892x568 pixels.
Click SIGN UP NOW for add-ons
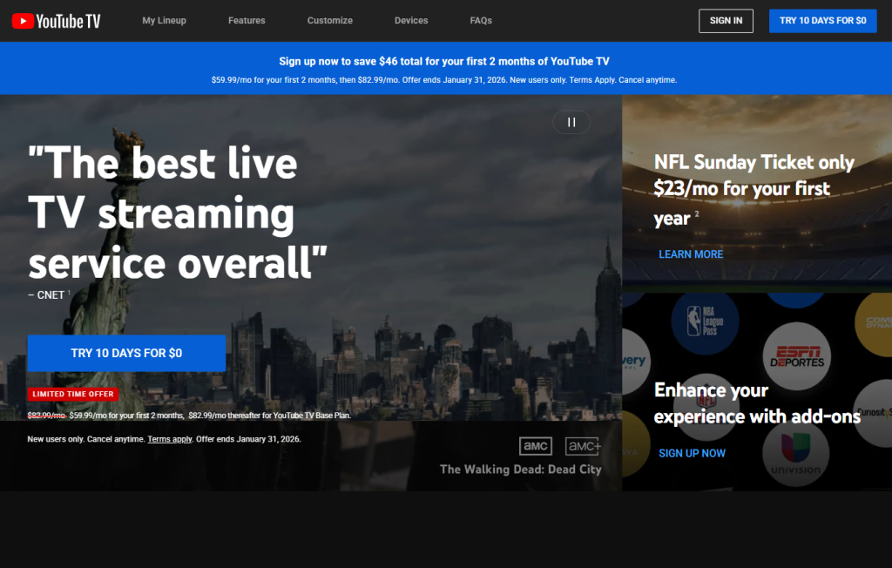click(x=692, y=453)
